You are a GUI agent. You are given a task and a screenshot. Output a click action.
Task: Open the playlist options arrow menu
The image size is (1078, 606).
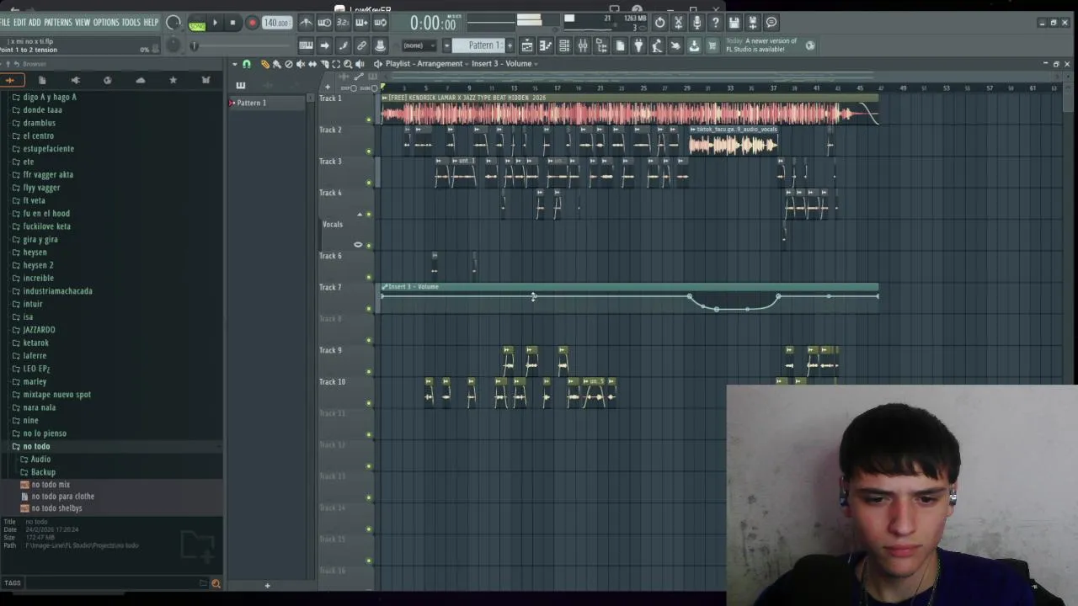point(235,64)
